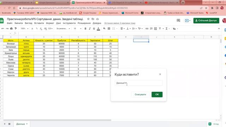
Task: Click the Sheets home logo
Action: (x=1, y=21)
